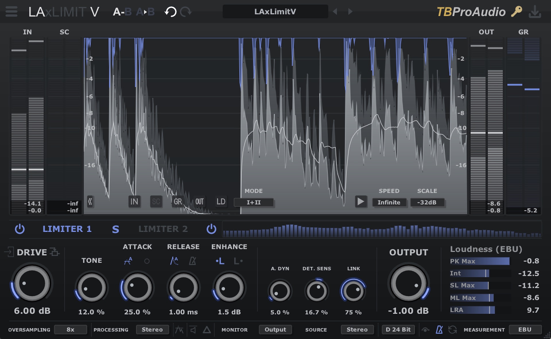Click the PK Max loudness bar
Screen dimensions: 551x339
click(x=480, y=261)
